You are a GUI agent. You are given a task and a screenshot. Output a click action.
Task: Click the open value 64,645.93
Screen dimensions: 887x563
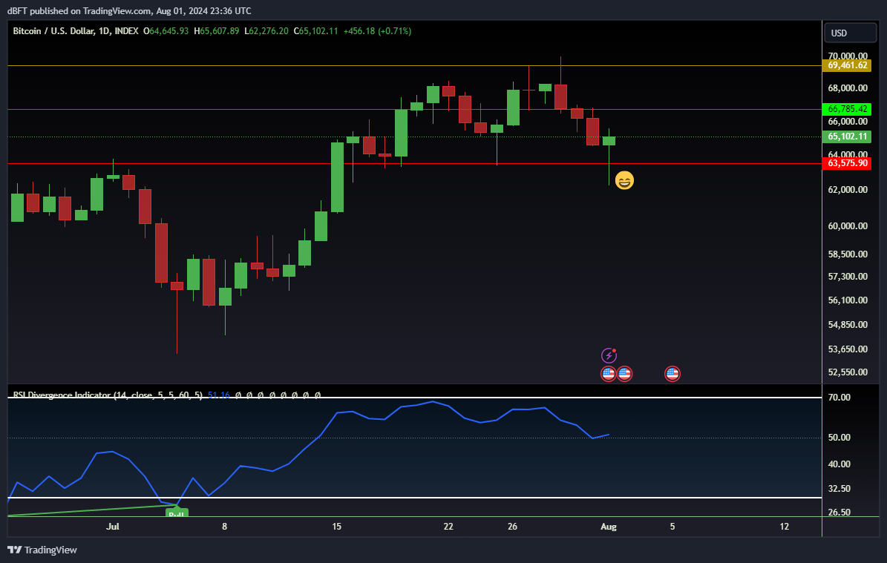[x=168, y=31]
